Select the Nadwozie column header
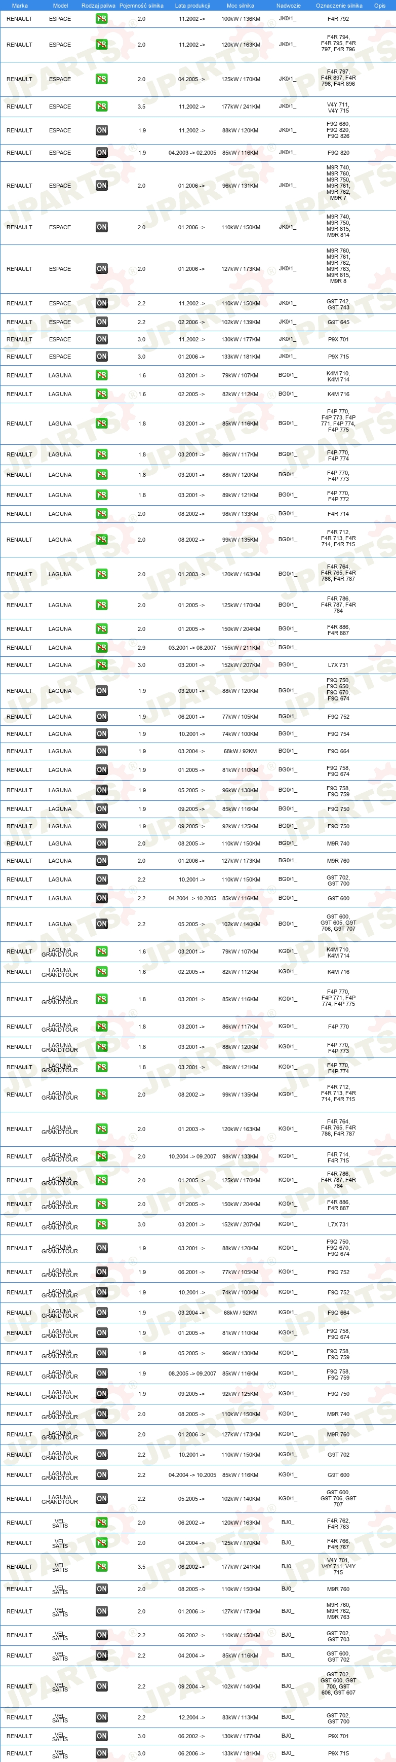This screenshot has height=1762, width=396. pos(288,6)
